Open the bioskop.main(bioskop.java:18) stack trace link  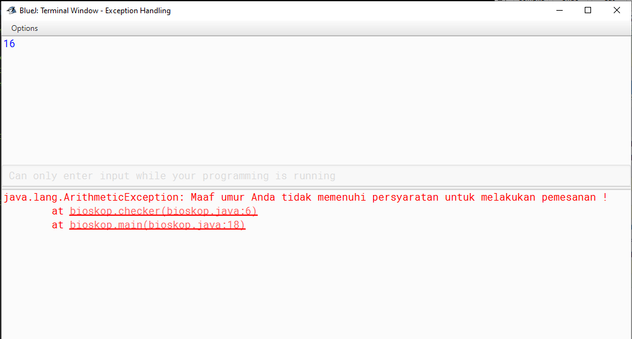(x=157, y=225)
